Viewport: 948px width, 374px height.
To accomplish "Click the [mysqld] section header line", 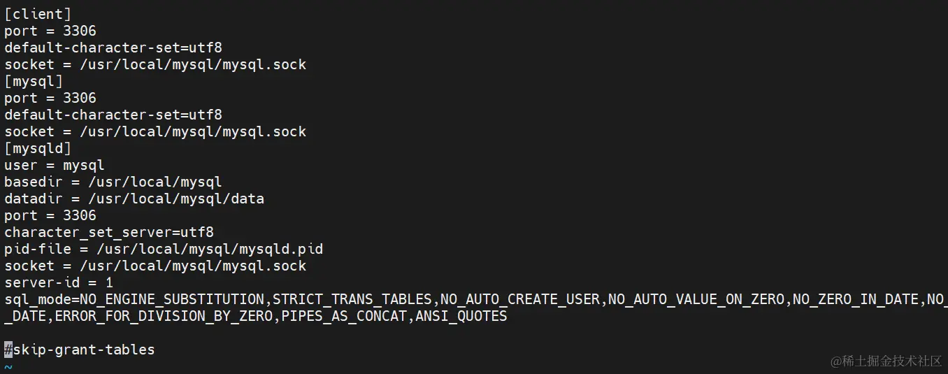I will (x=38, y=148).
